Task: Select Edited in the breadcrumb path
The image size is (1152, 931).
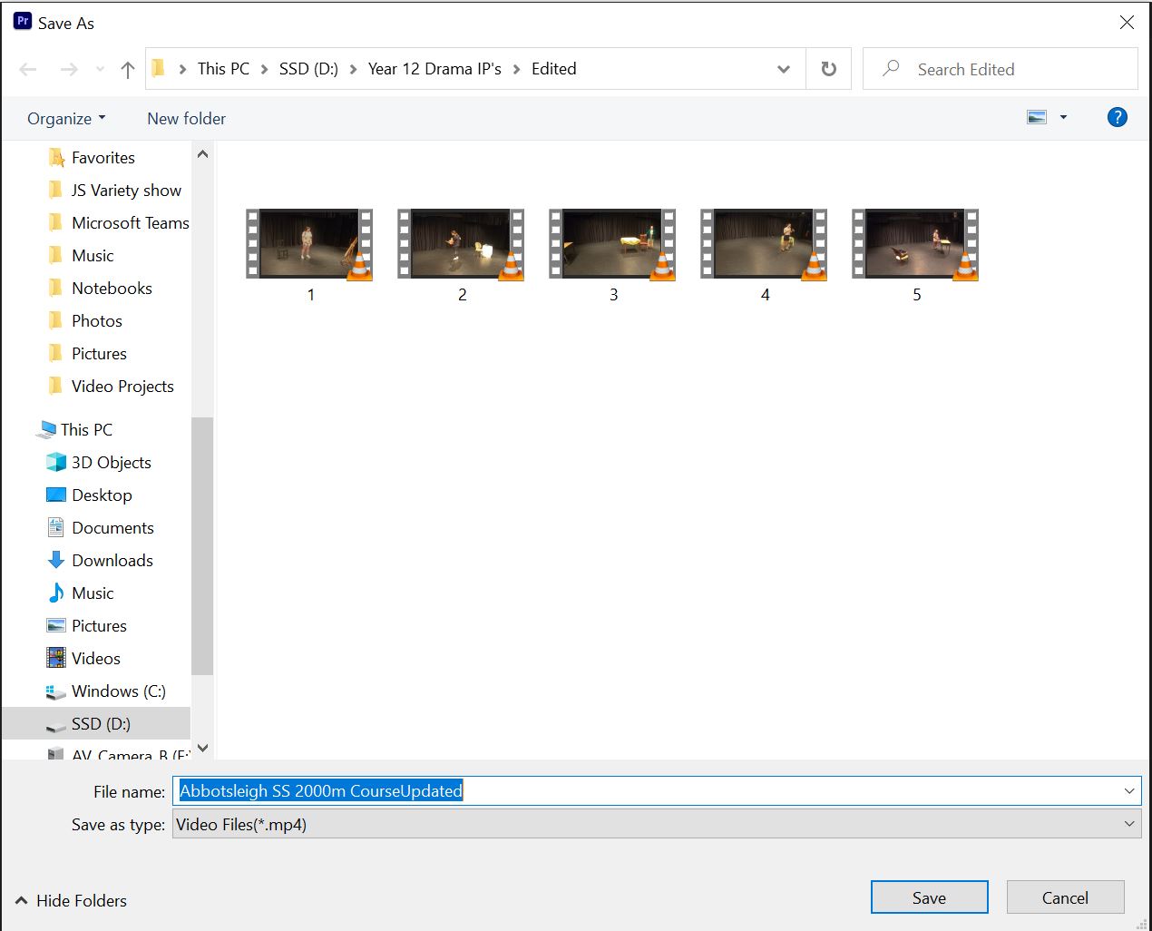Action: pos(553,68)
